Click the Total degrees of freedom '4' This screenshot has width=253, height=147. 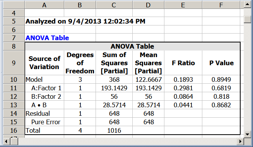(x=80, y=130)
